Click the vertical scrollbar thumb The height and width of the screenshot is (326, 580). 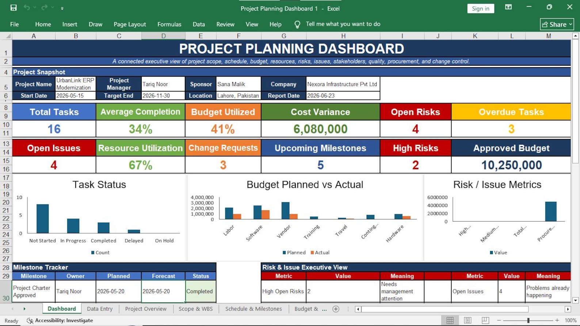tap(575, 101)
